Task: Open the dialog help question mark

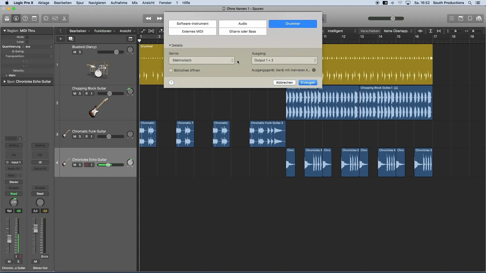Action: [171, 83]
